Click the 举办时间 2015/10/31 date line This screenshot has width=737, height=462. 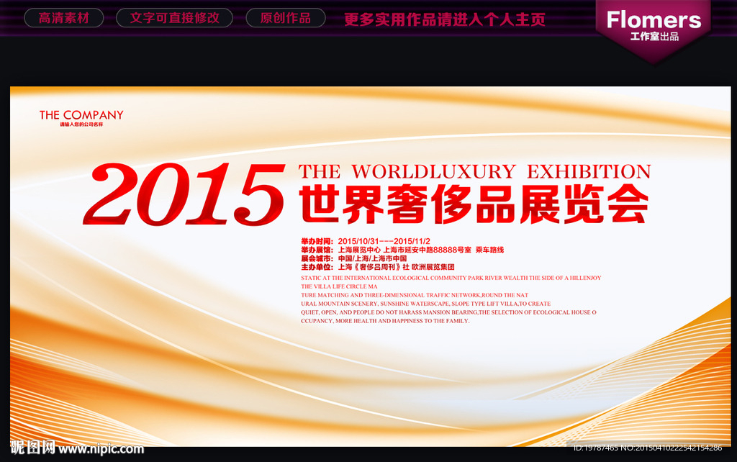tap(366, 241)
